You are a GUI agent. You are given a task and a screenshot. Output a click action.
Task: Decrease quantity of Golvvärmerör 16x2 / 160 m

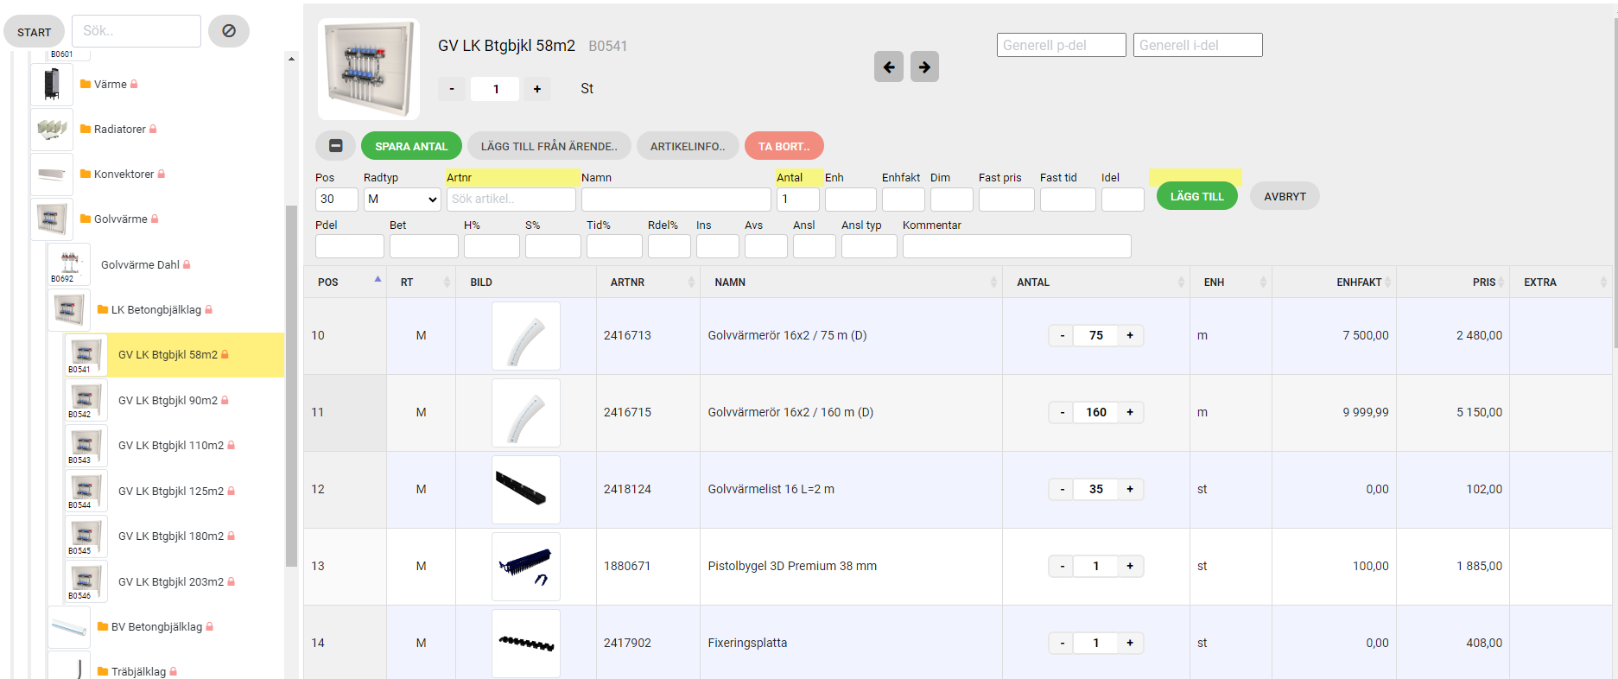1062,413
